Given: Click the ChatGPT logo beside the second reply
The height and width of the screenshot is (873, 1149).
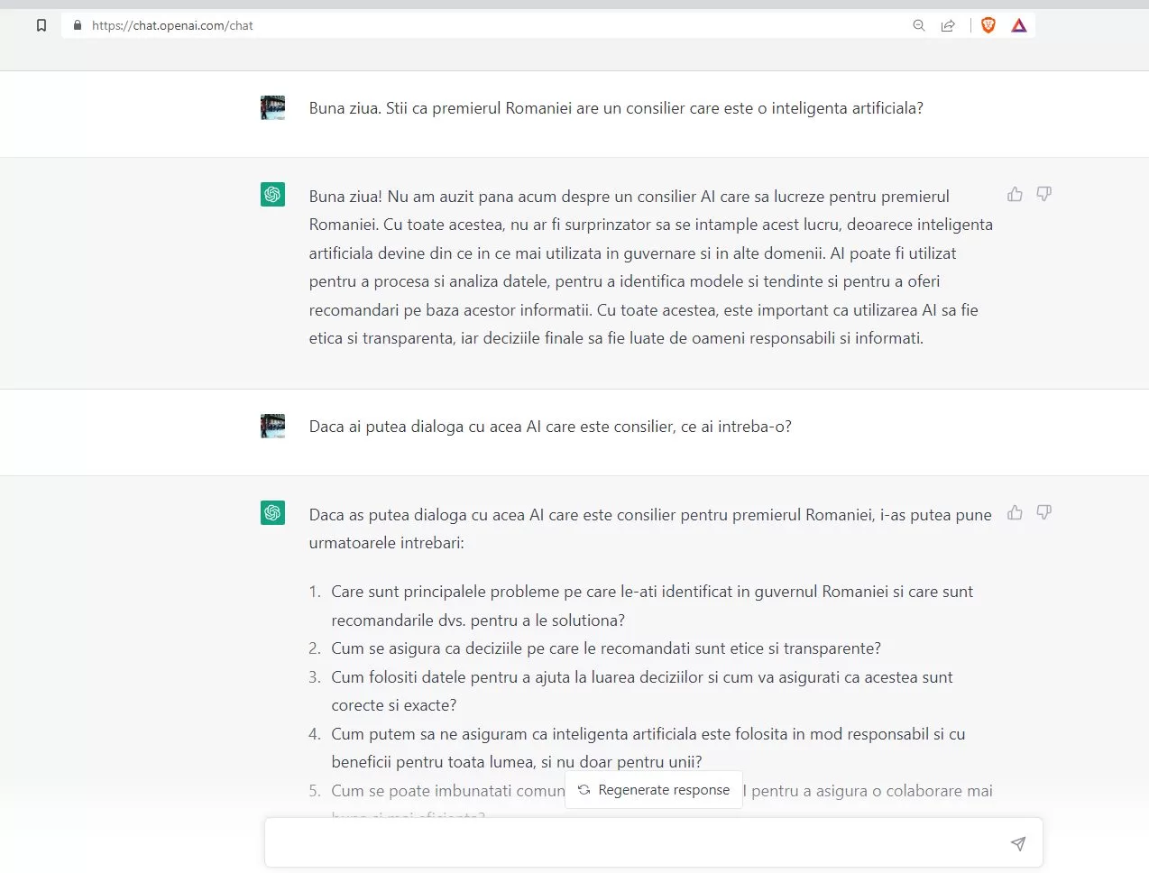Looking at the screenshot, I should [272, 513].
